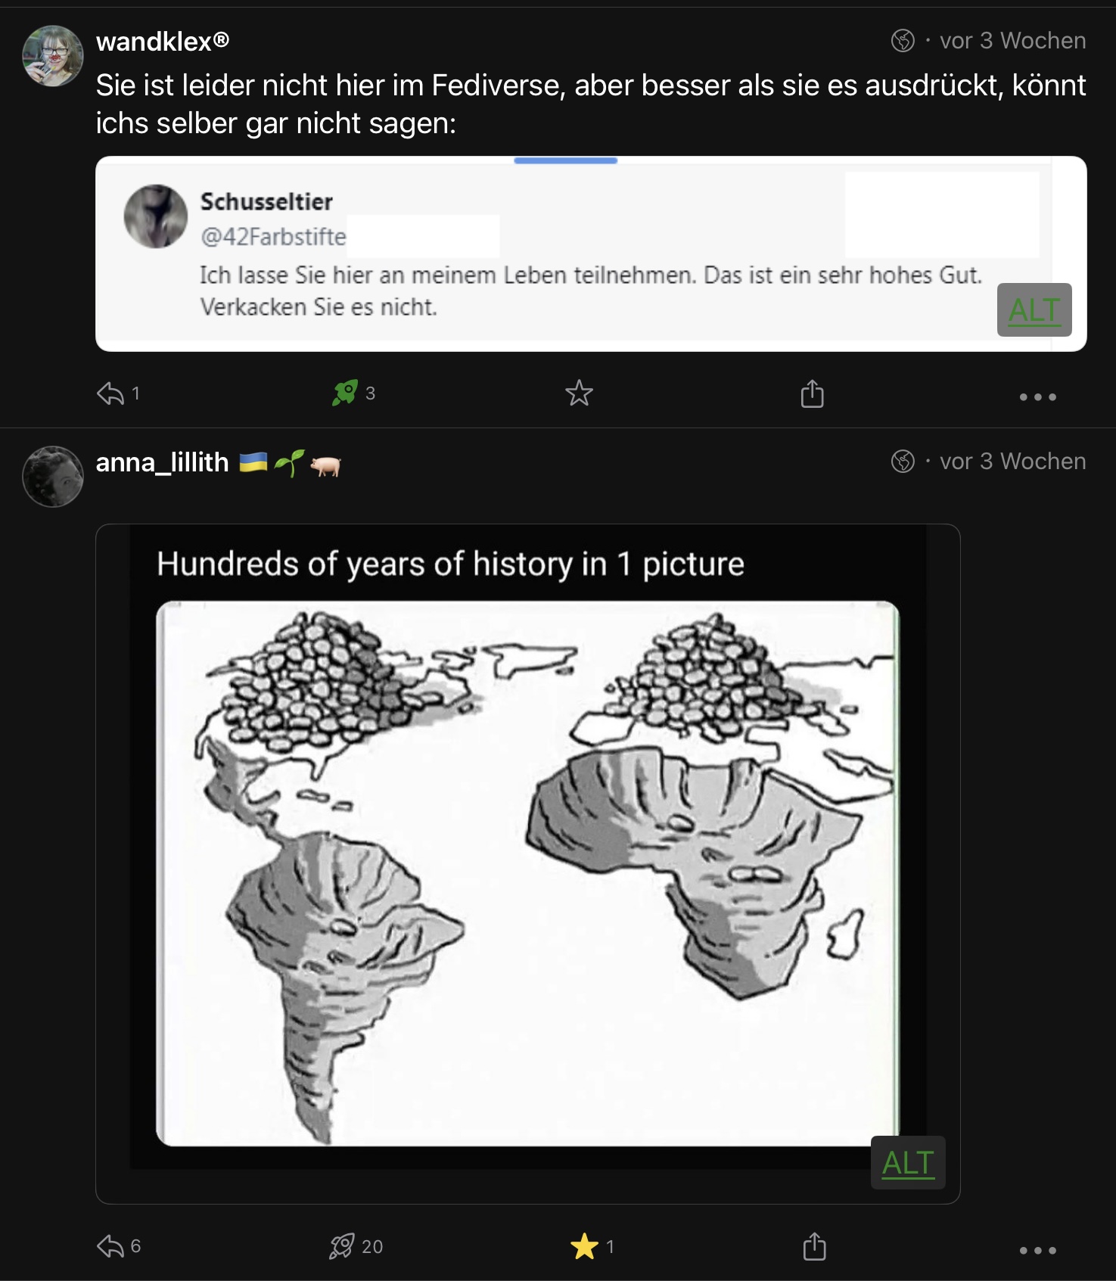
Task: View the Schusseltier quote image fullscreen
Action: point(591,253)
